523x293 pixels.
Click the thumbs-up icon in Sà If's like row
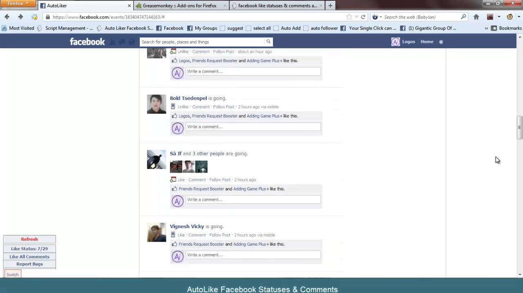174,189
